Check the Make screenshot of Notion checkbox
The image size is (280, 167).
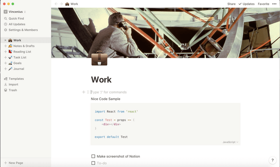click(93, 156)
